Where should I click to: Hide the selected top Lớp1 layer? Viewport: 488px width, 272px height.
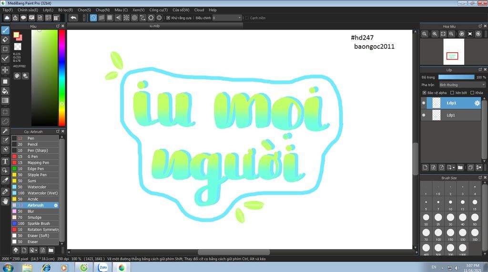(x=424, y=103)
